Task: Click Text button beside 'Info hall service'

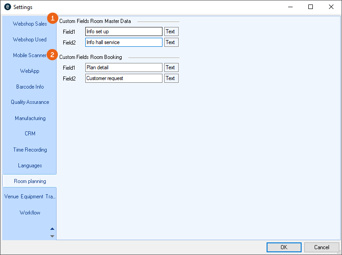Action: [171, 42]
